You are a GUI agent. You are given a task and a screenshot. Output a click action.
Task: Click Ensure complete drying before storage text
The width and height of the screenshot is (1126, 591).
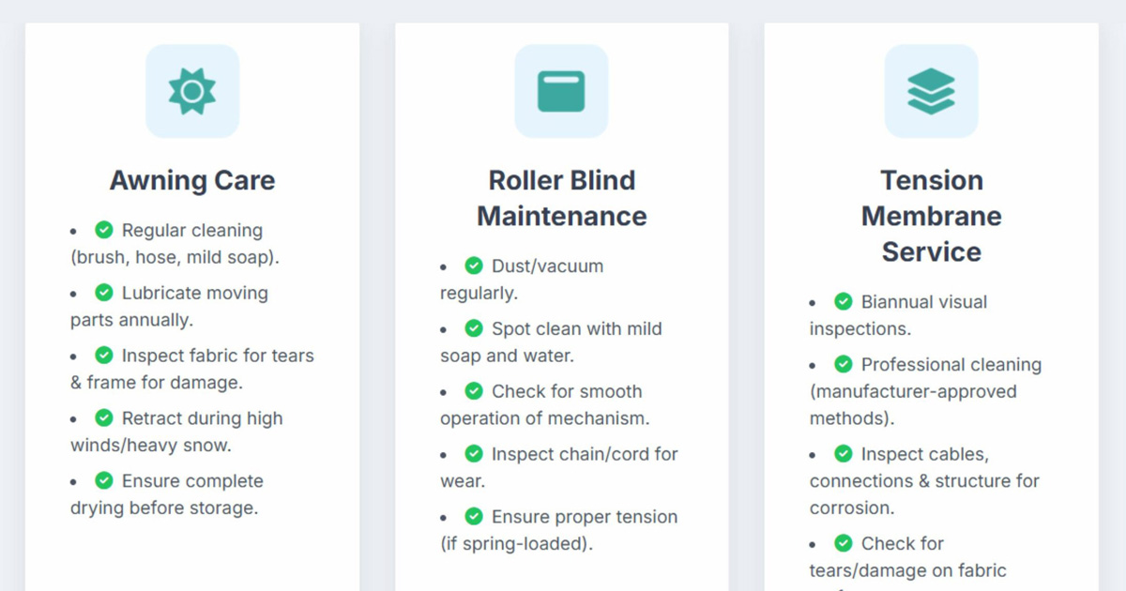pyautogui.click(x=167, y=494)
